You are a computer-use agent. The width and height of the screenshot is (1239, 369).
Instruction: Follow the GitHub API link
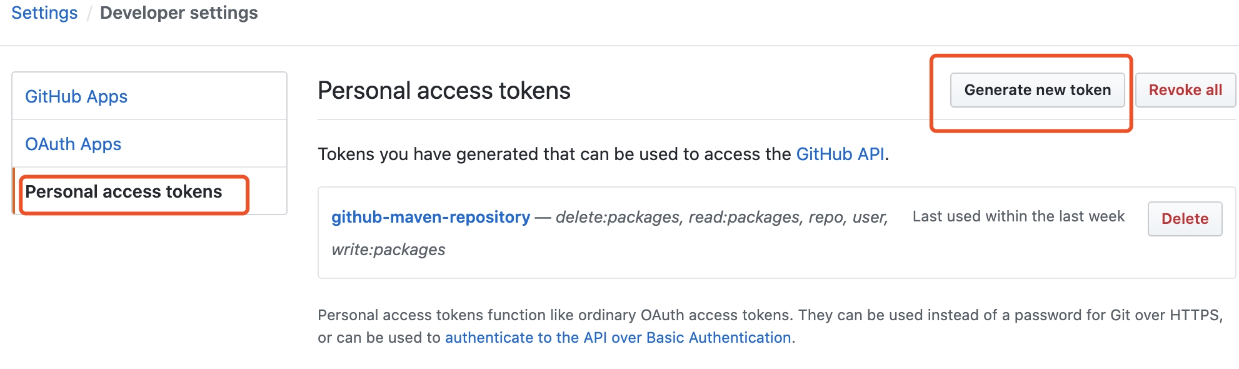tap(840, 154)
